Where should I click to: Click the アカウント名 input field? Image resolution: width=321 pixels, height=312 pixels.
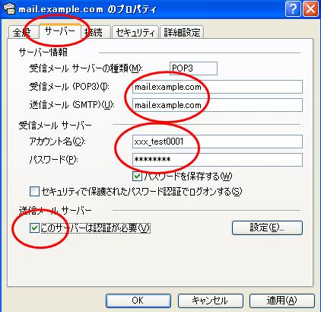[218, 142]
